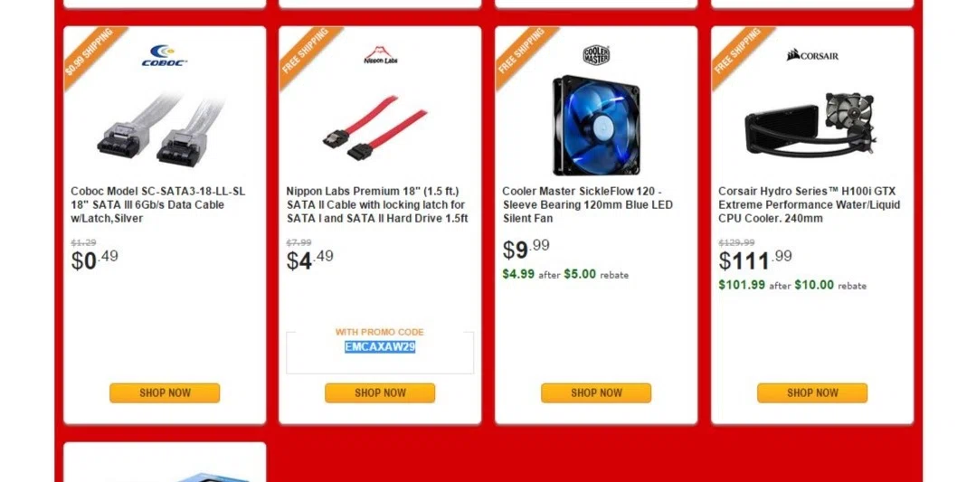Open the blue LED SickleFlow fan image
The height and width of the screenshot is (482, 976).
pyautogui.click(x=596, y=125)
